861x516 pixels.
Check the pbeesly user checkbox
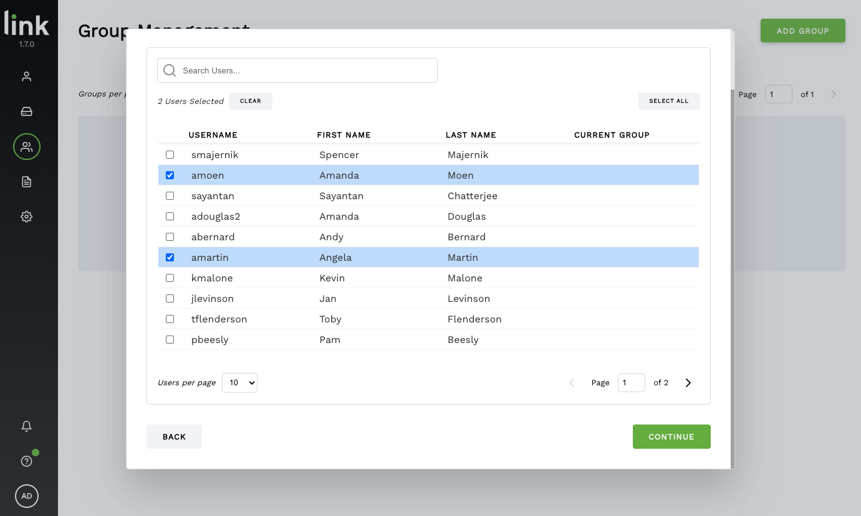pos(170,339)
